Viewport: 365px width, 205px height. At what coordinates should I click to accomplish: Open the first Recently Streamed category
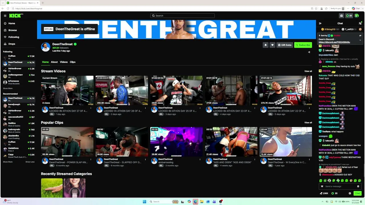pyautogui.click(x=52, y=188)
